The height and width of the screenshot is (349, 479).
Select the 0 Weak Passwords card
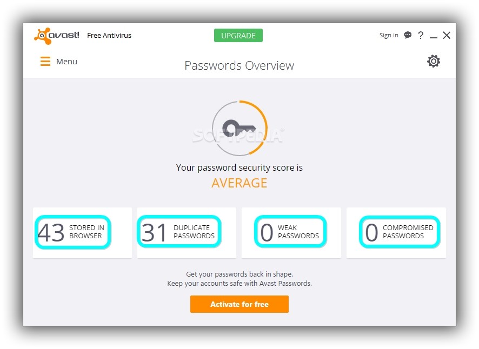(291, 233)
